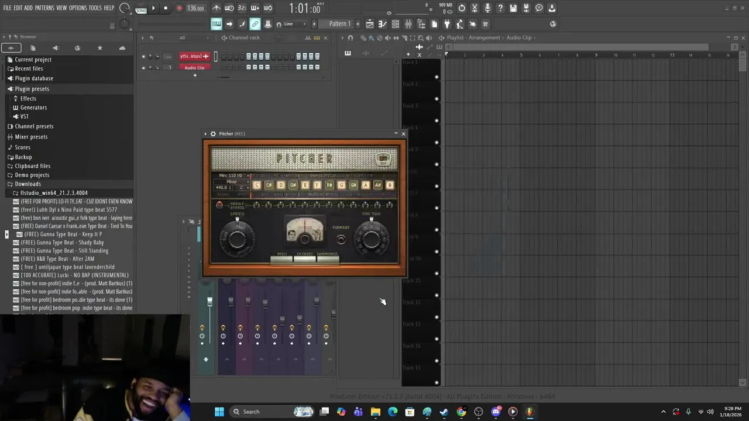The width and height of the screenshot is (749, 421).
Task: Click the yt5s..kbps channel button
Action: [x=194, y=56]
